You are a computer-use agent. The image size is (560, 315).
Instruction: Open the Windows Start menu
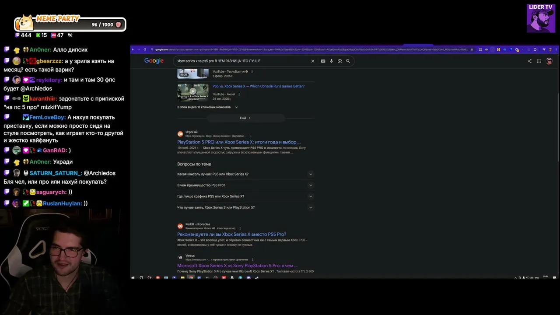133,277
